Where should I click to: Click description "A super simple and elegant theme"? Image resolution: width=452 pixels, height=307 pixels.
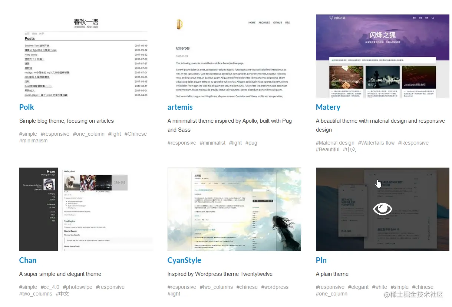coord(60,274)
